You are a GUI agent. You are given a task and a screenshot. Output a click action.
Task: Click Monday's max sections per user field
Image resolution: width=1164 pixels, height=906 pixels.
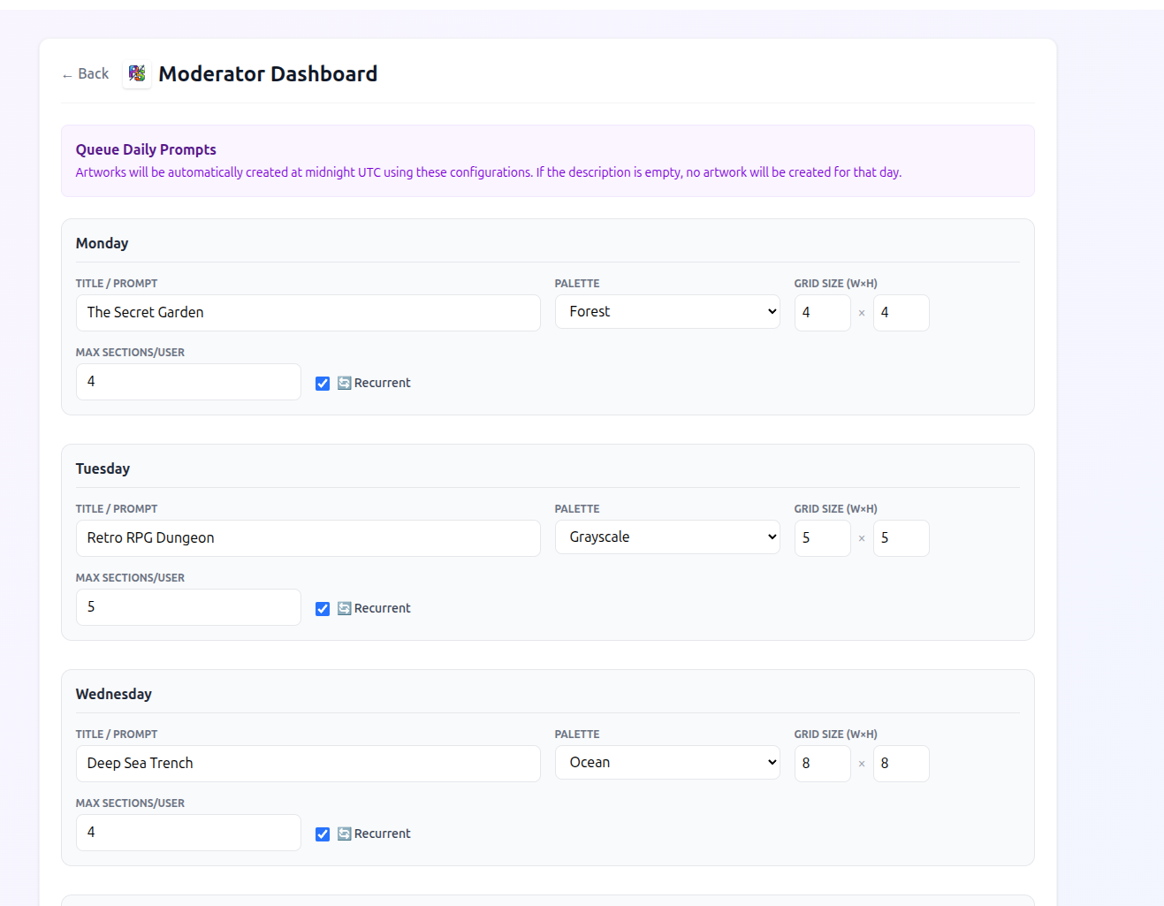pyautogui.click(x=188, y=382)
